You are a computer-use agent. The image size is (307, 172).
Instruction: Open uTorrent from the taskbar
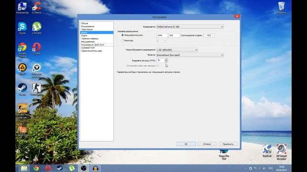[x=71, y=168]
